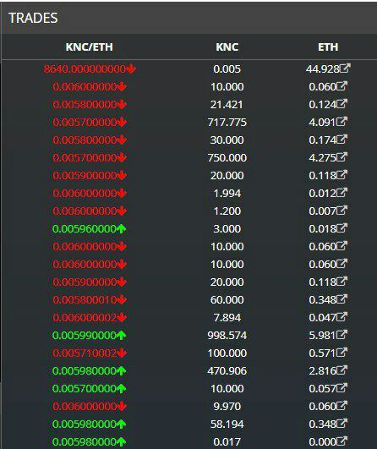Click the 5.981 ETH value
The image size is (377, 449).
[322, 336]
